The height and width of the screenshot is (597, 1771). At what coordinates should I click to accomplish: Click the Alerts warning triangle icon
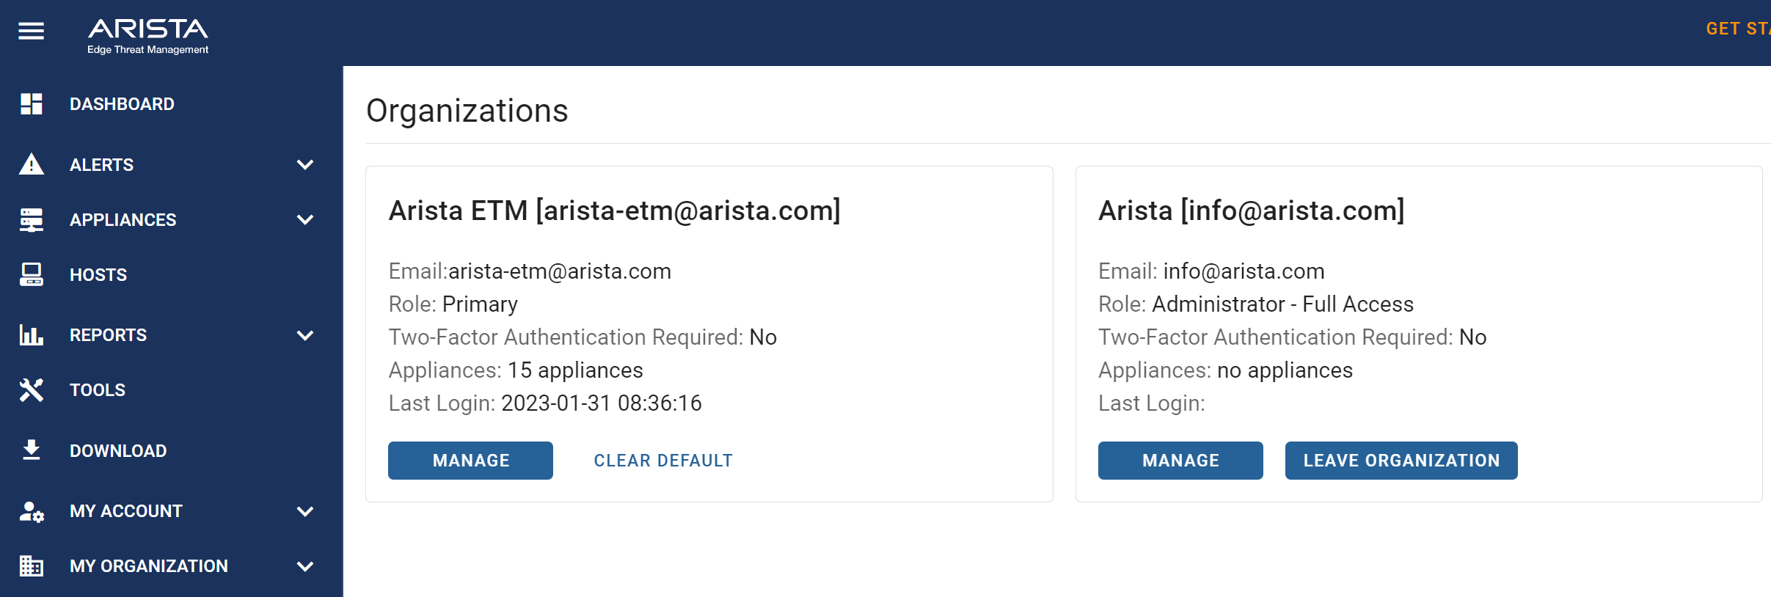[x=32, y=164]
